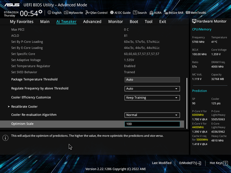Image resolution: width=231 pixels, height=173 pixels.
Task: Open Cooler Efficiency Customize dropdown
Action: point(152,98)
